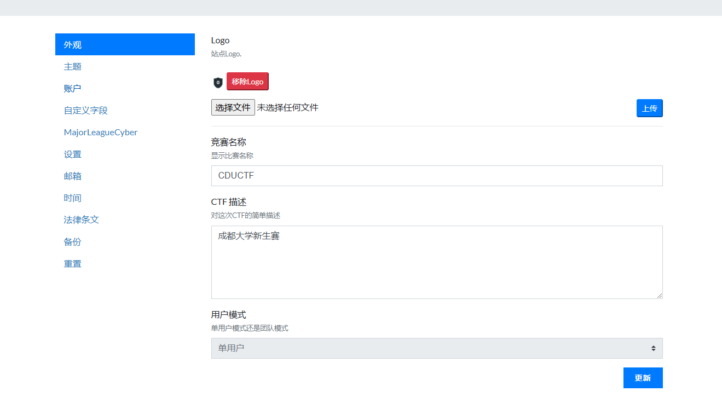This screenshot has height=414, width=722.
Task: Click into the CTF 描述 text area
Action: coord(436,262)
